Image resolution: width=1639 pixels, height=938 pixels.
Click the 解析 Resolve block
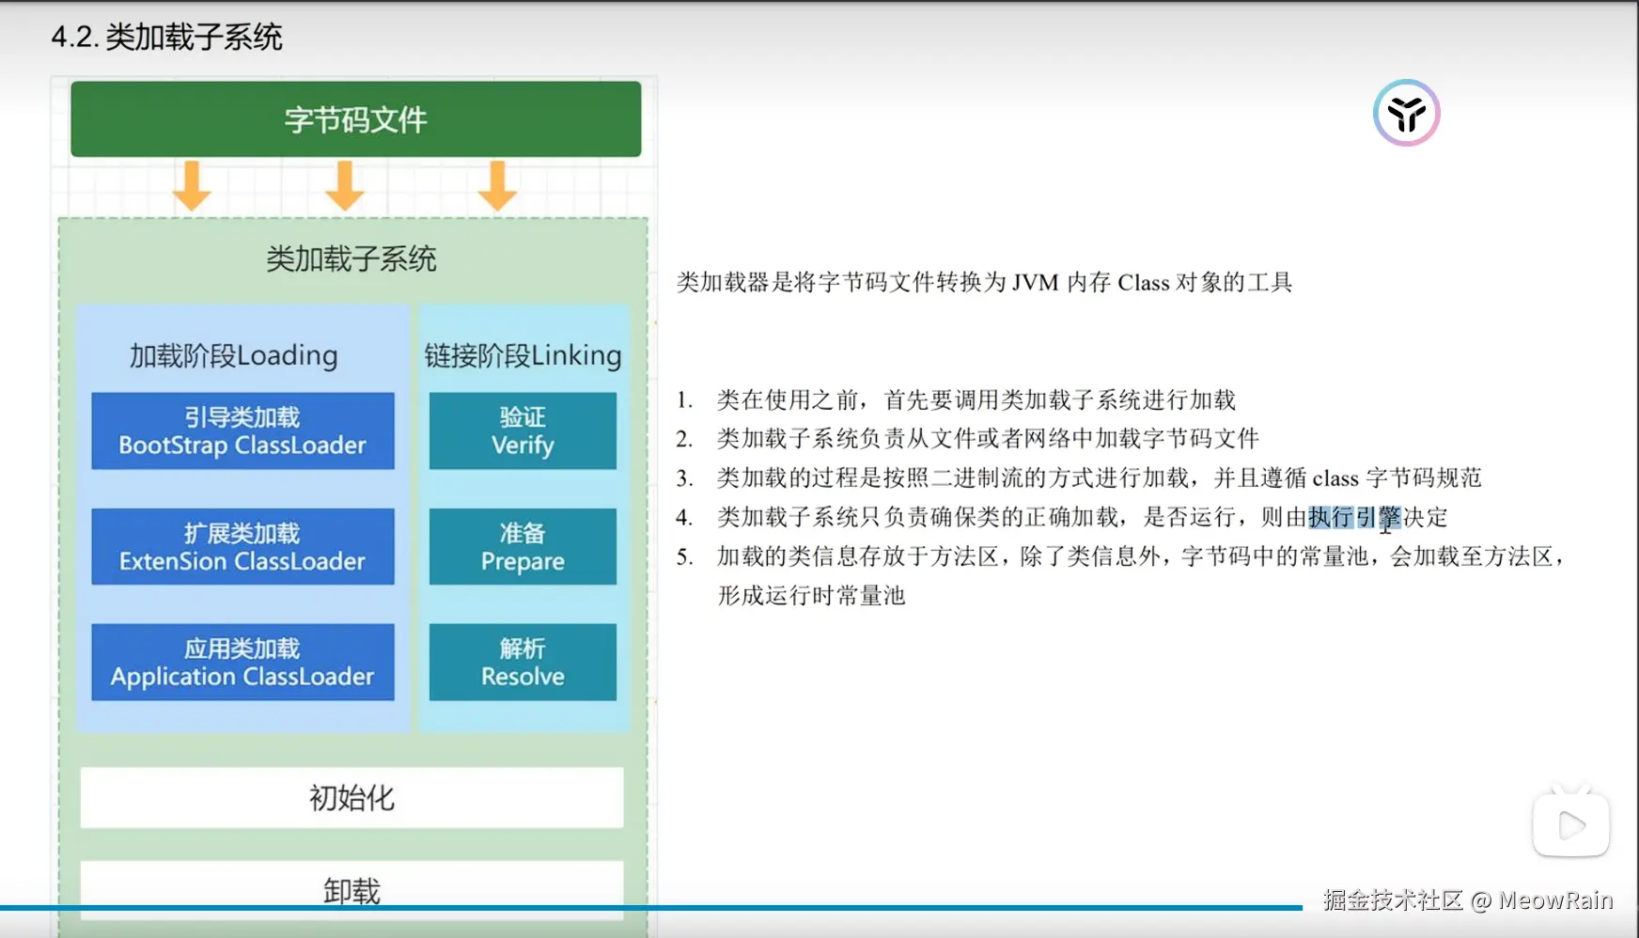523,663
